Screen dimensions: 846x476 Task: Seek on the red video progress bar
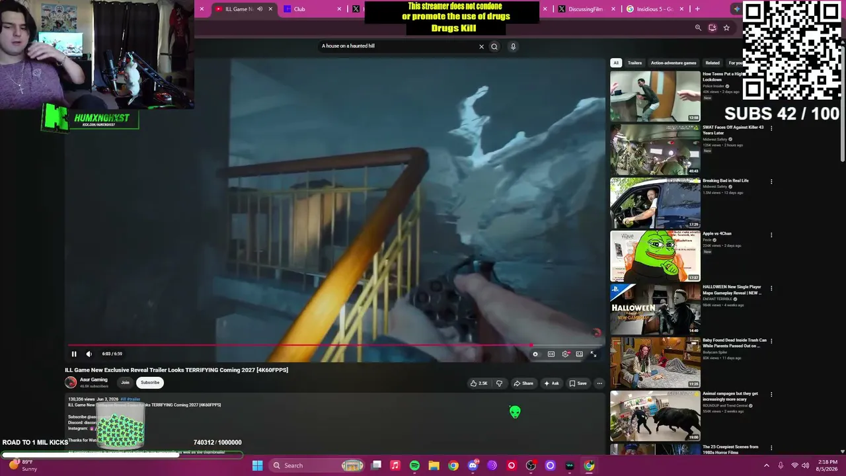(334, 345)
